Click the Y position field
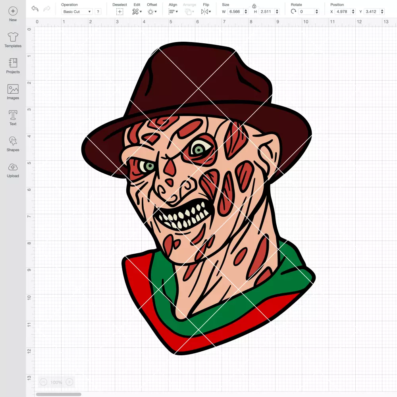 pos(372,12)
